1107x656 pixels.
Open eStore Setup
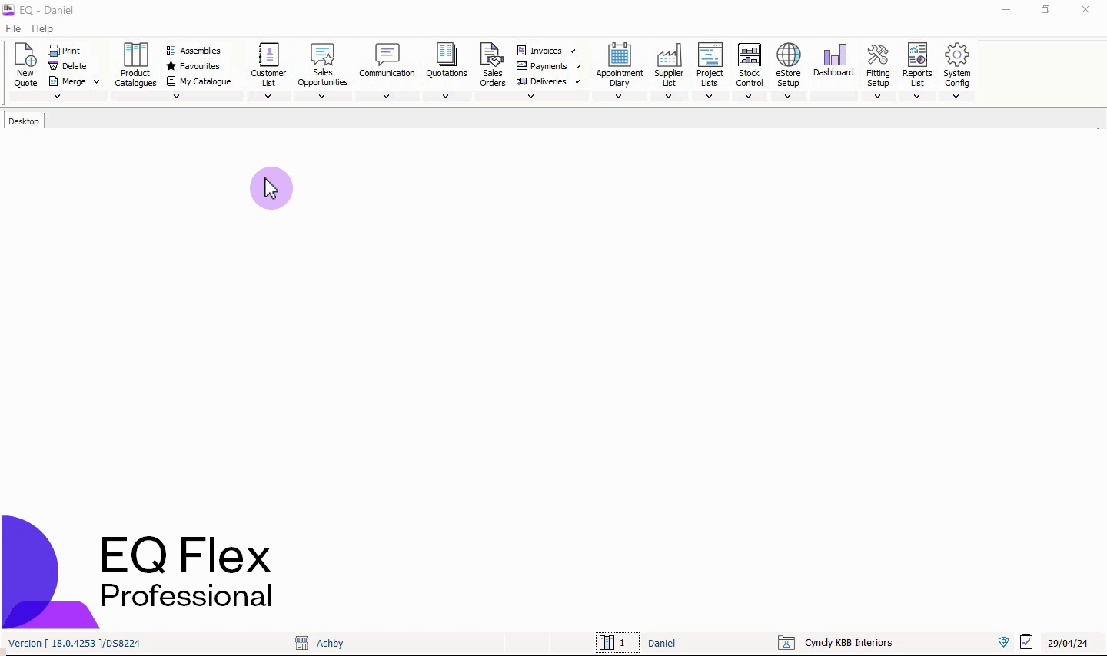point(788,65)
